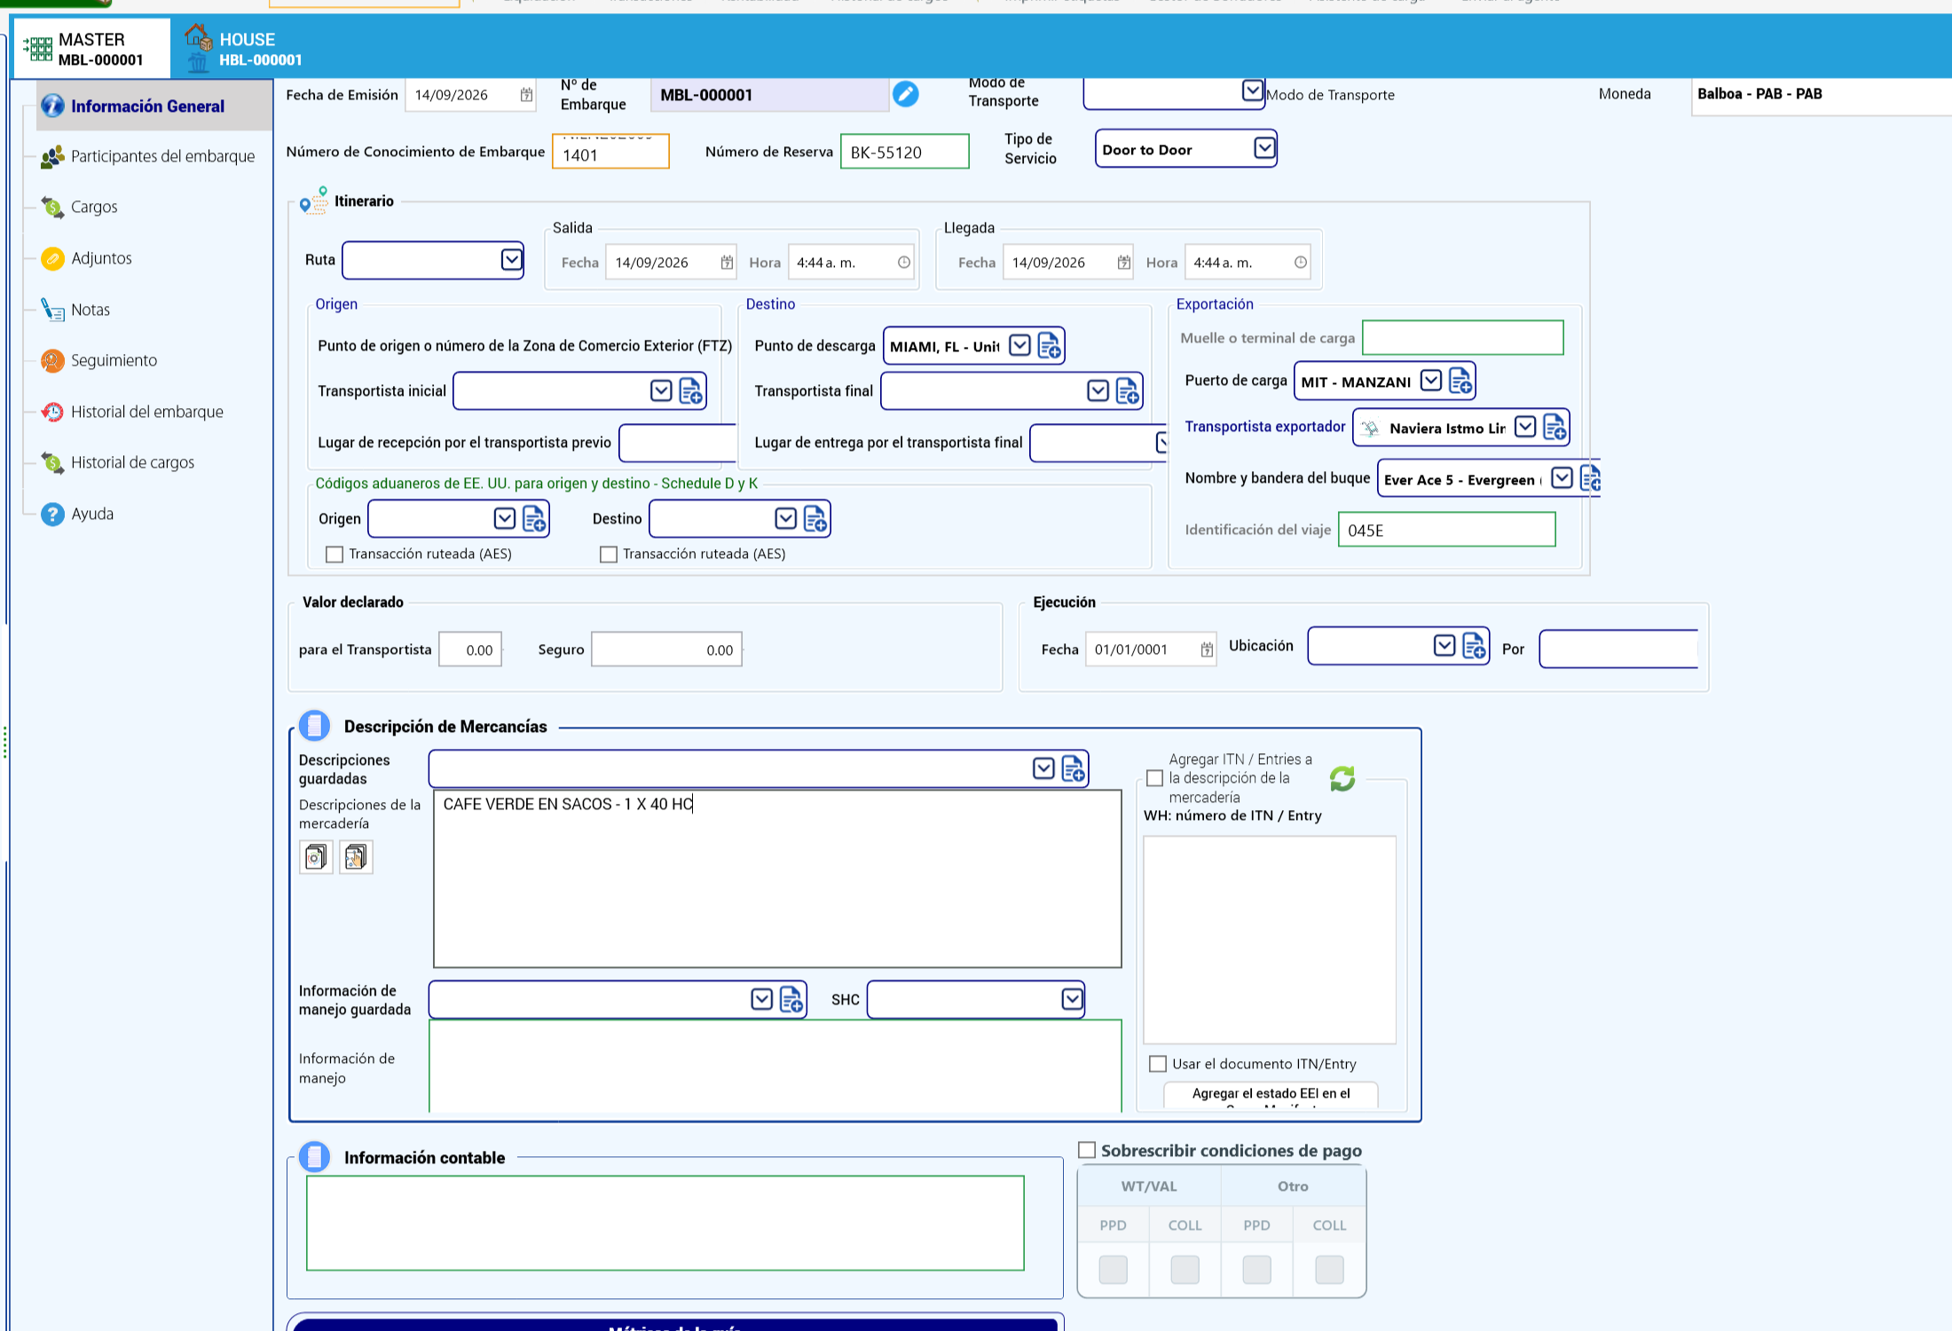This screenshot has height=1331, width=1952.
Task: Click the Identificación del viaje field 045E
Action: 1446,531
